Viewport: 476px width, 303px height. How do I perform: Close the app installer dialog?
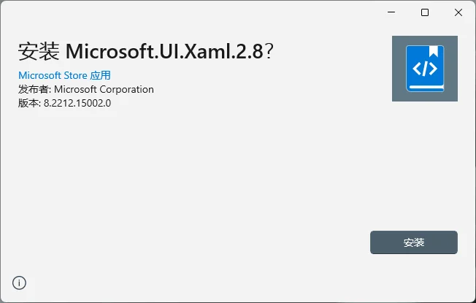coord(458,12)
